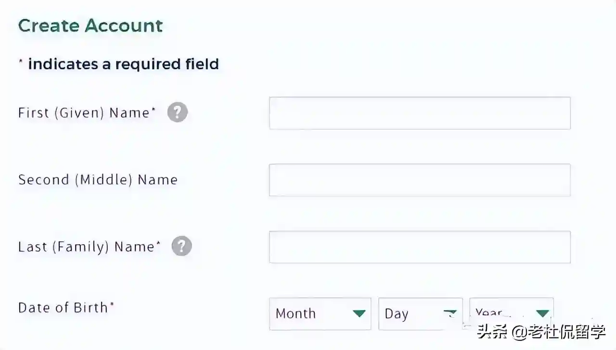Click the Date of Birth label
This screenshot has height=350, width=616.
63,307
